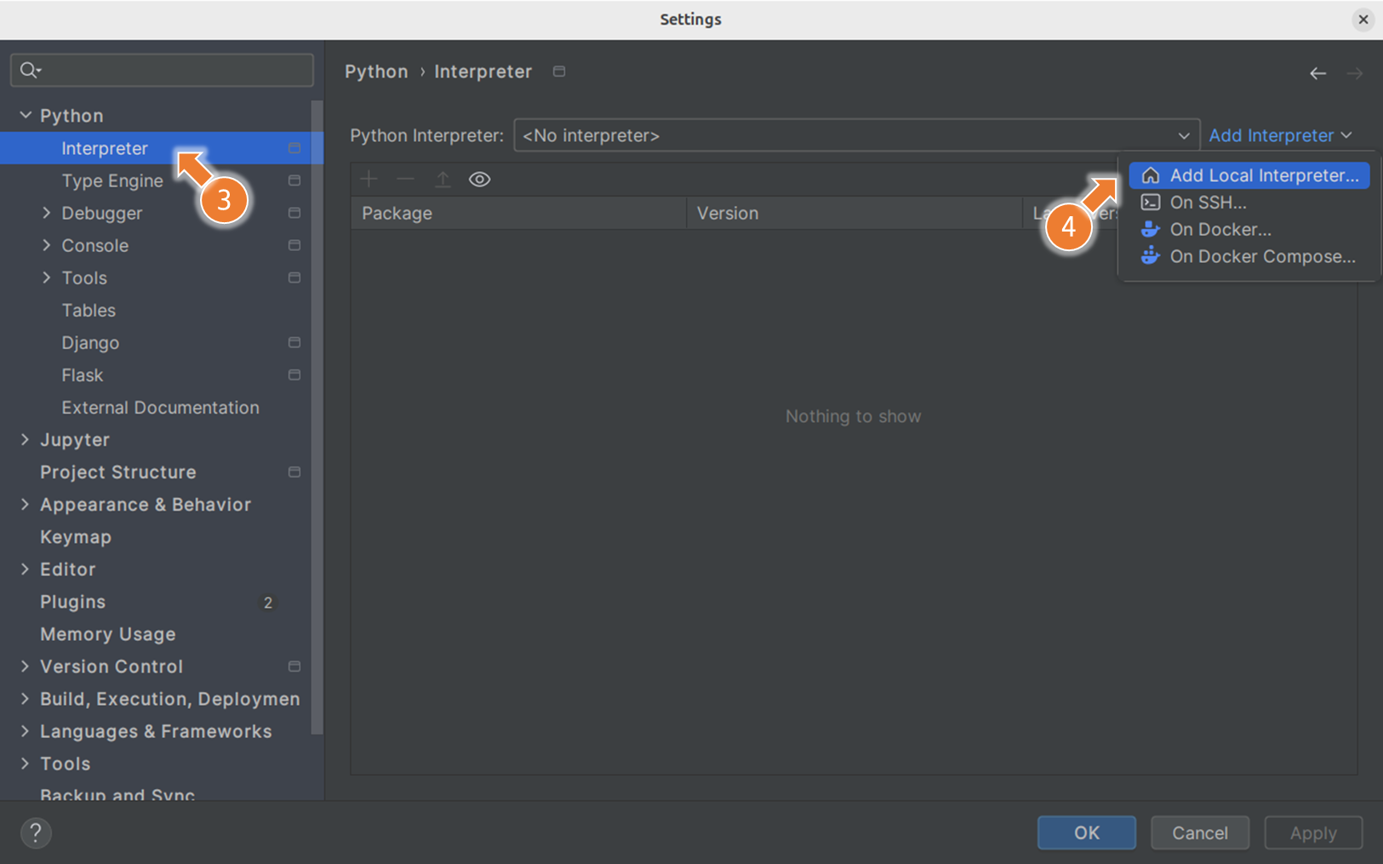Click the project icon on Django row
The height and width of the screenshot is (864, 1383).
pyautogui.click(x=294, y=342)
